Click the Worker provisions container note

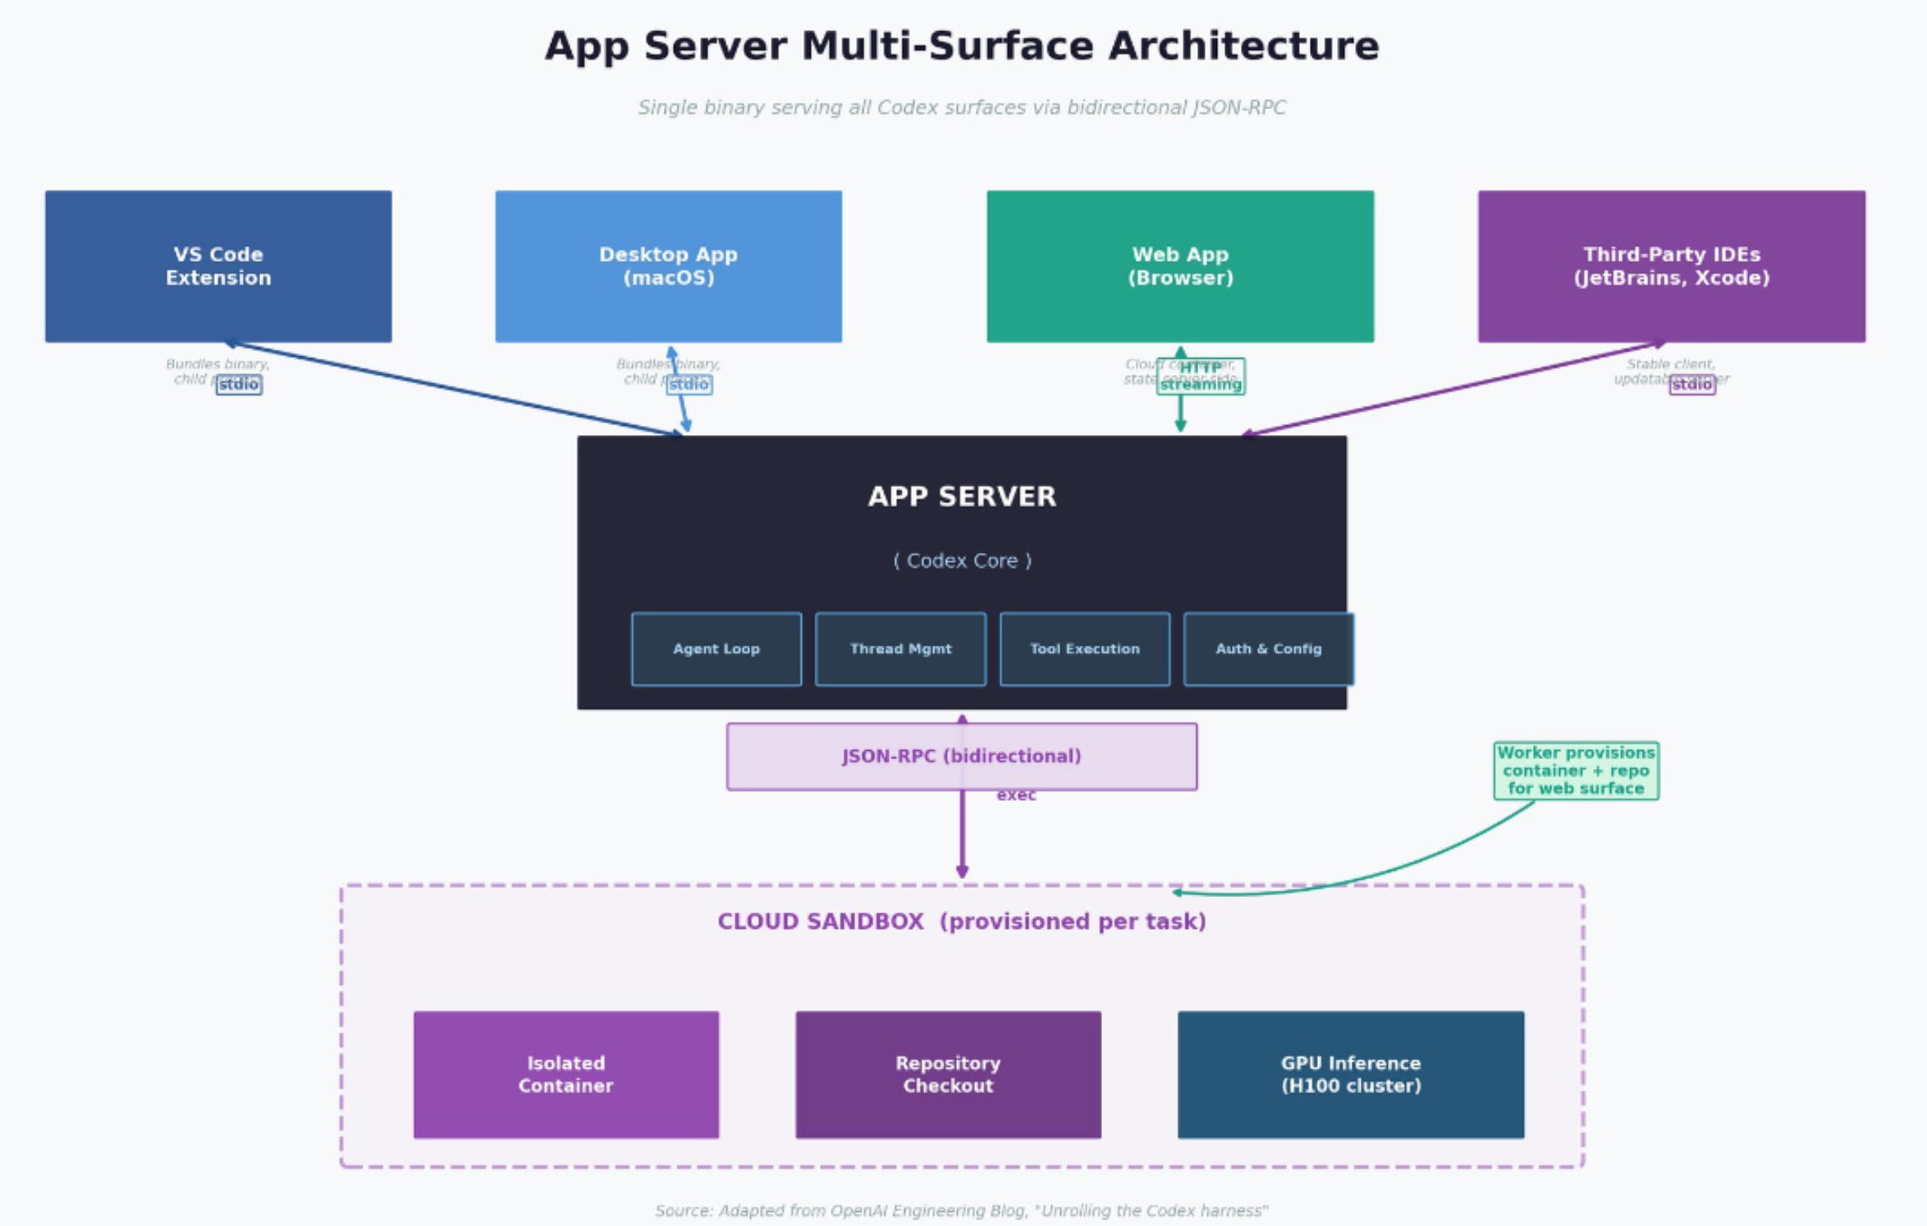point(1576,771)
